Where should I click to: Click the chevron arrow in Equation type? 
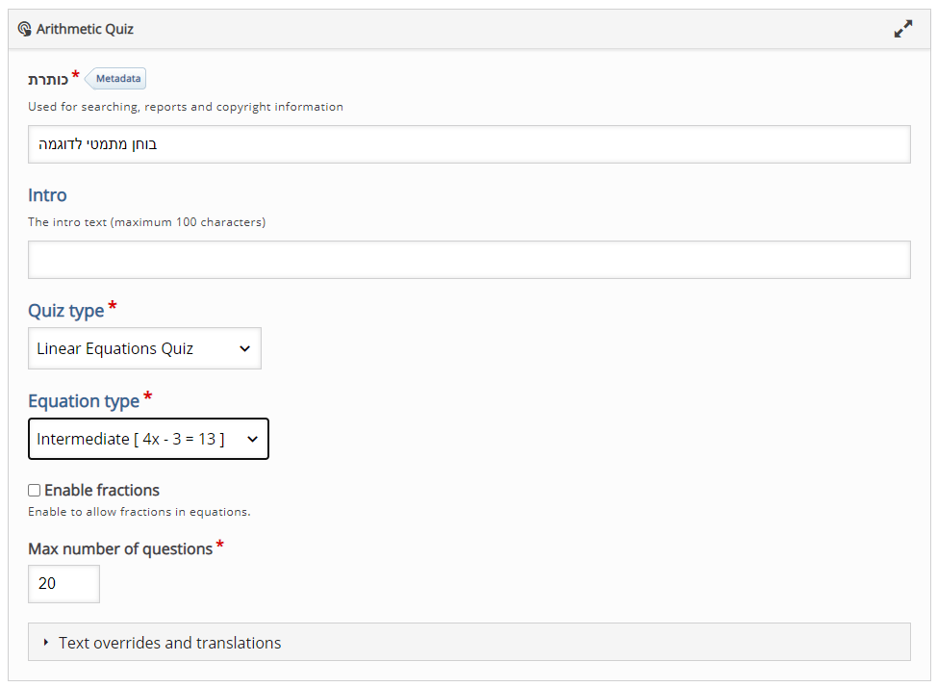[252, 439]
